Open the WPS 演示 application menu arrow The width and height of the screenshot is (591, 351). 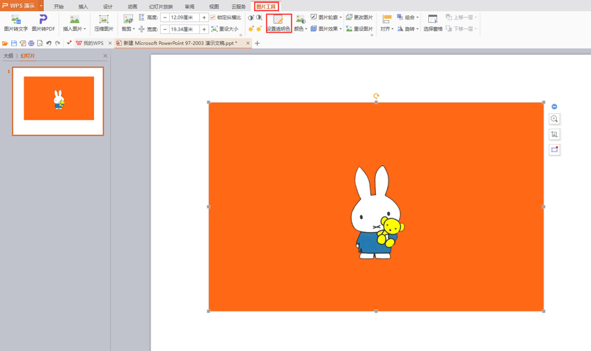41,6
